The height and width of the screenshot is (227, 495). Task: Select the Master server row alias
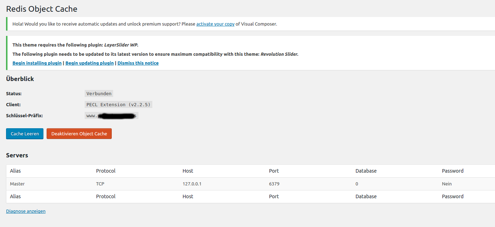(17, 184)
